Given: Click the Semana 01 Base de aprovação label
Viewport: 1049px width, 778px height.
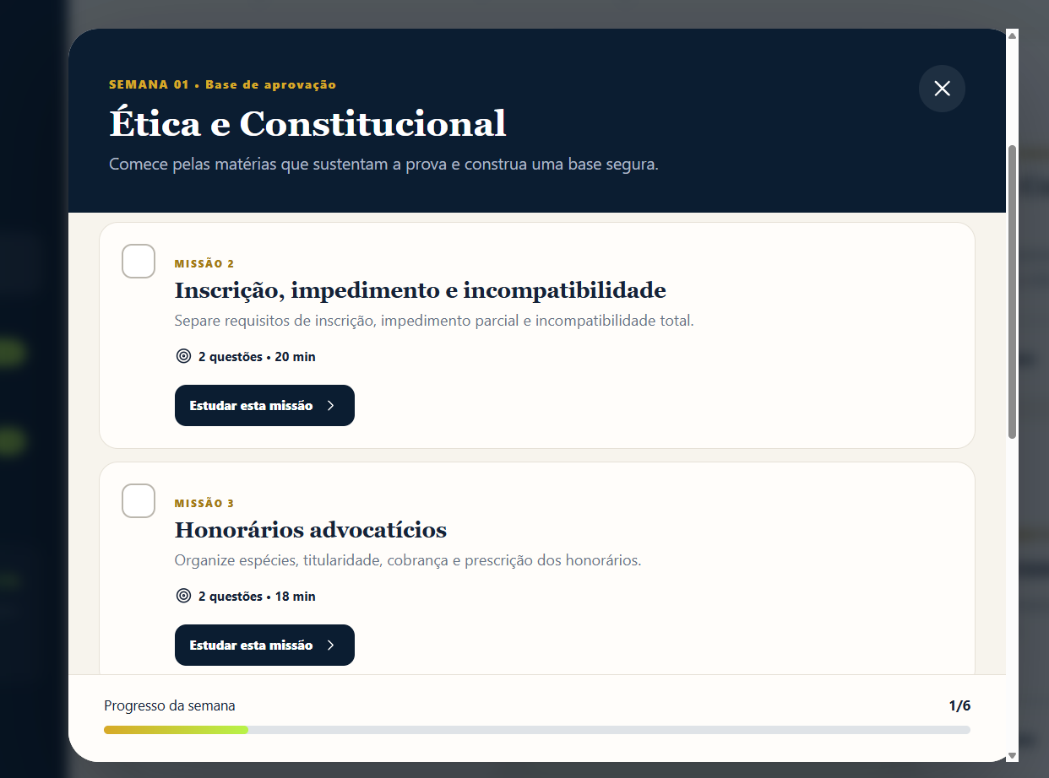Looking at the screenshot, I should tap(223, 84).
